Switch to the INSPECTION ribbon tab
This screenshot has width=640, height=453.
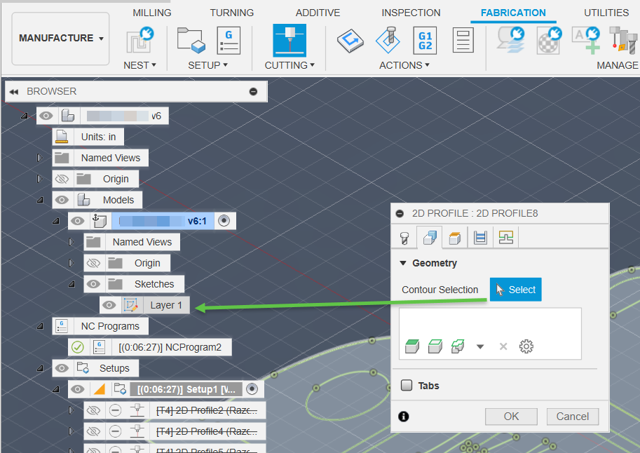[x=411, y=12]
